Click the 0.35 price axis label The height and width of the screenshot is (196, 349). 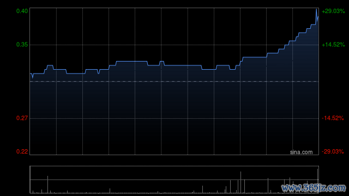tap(22, 45)
